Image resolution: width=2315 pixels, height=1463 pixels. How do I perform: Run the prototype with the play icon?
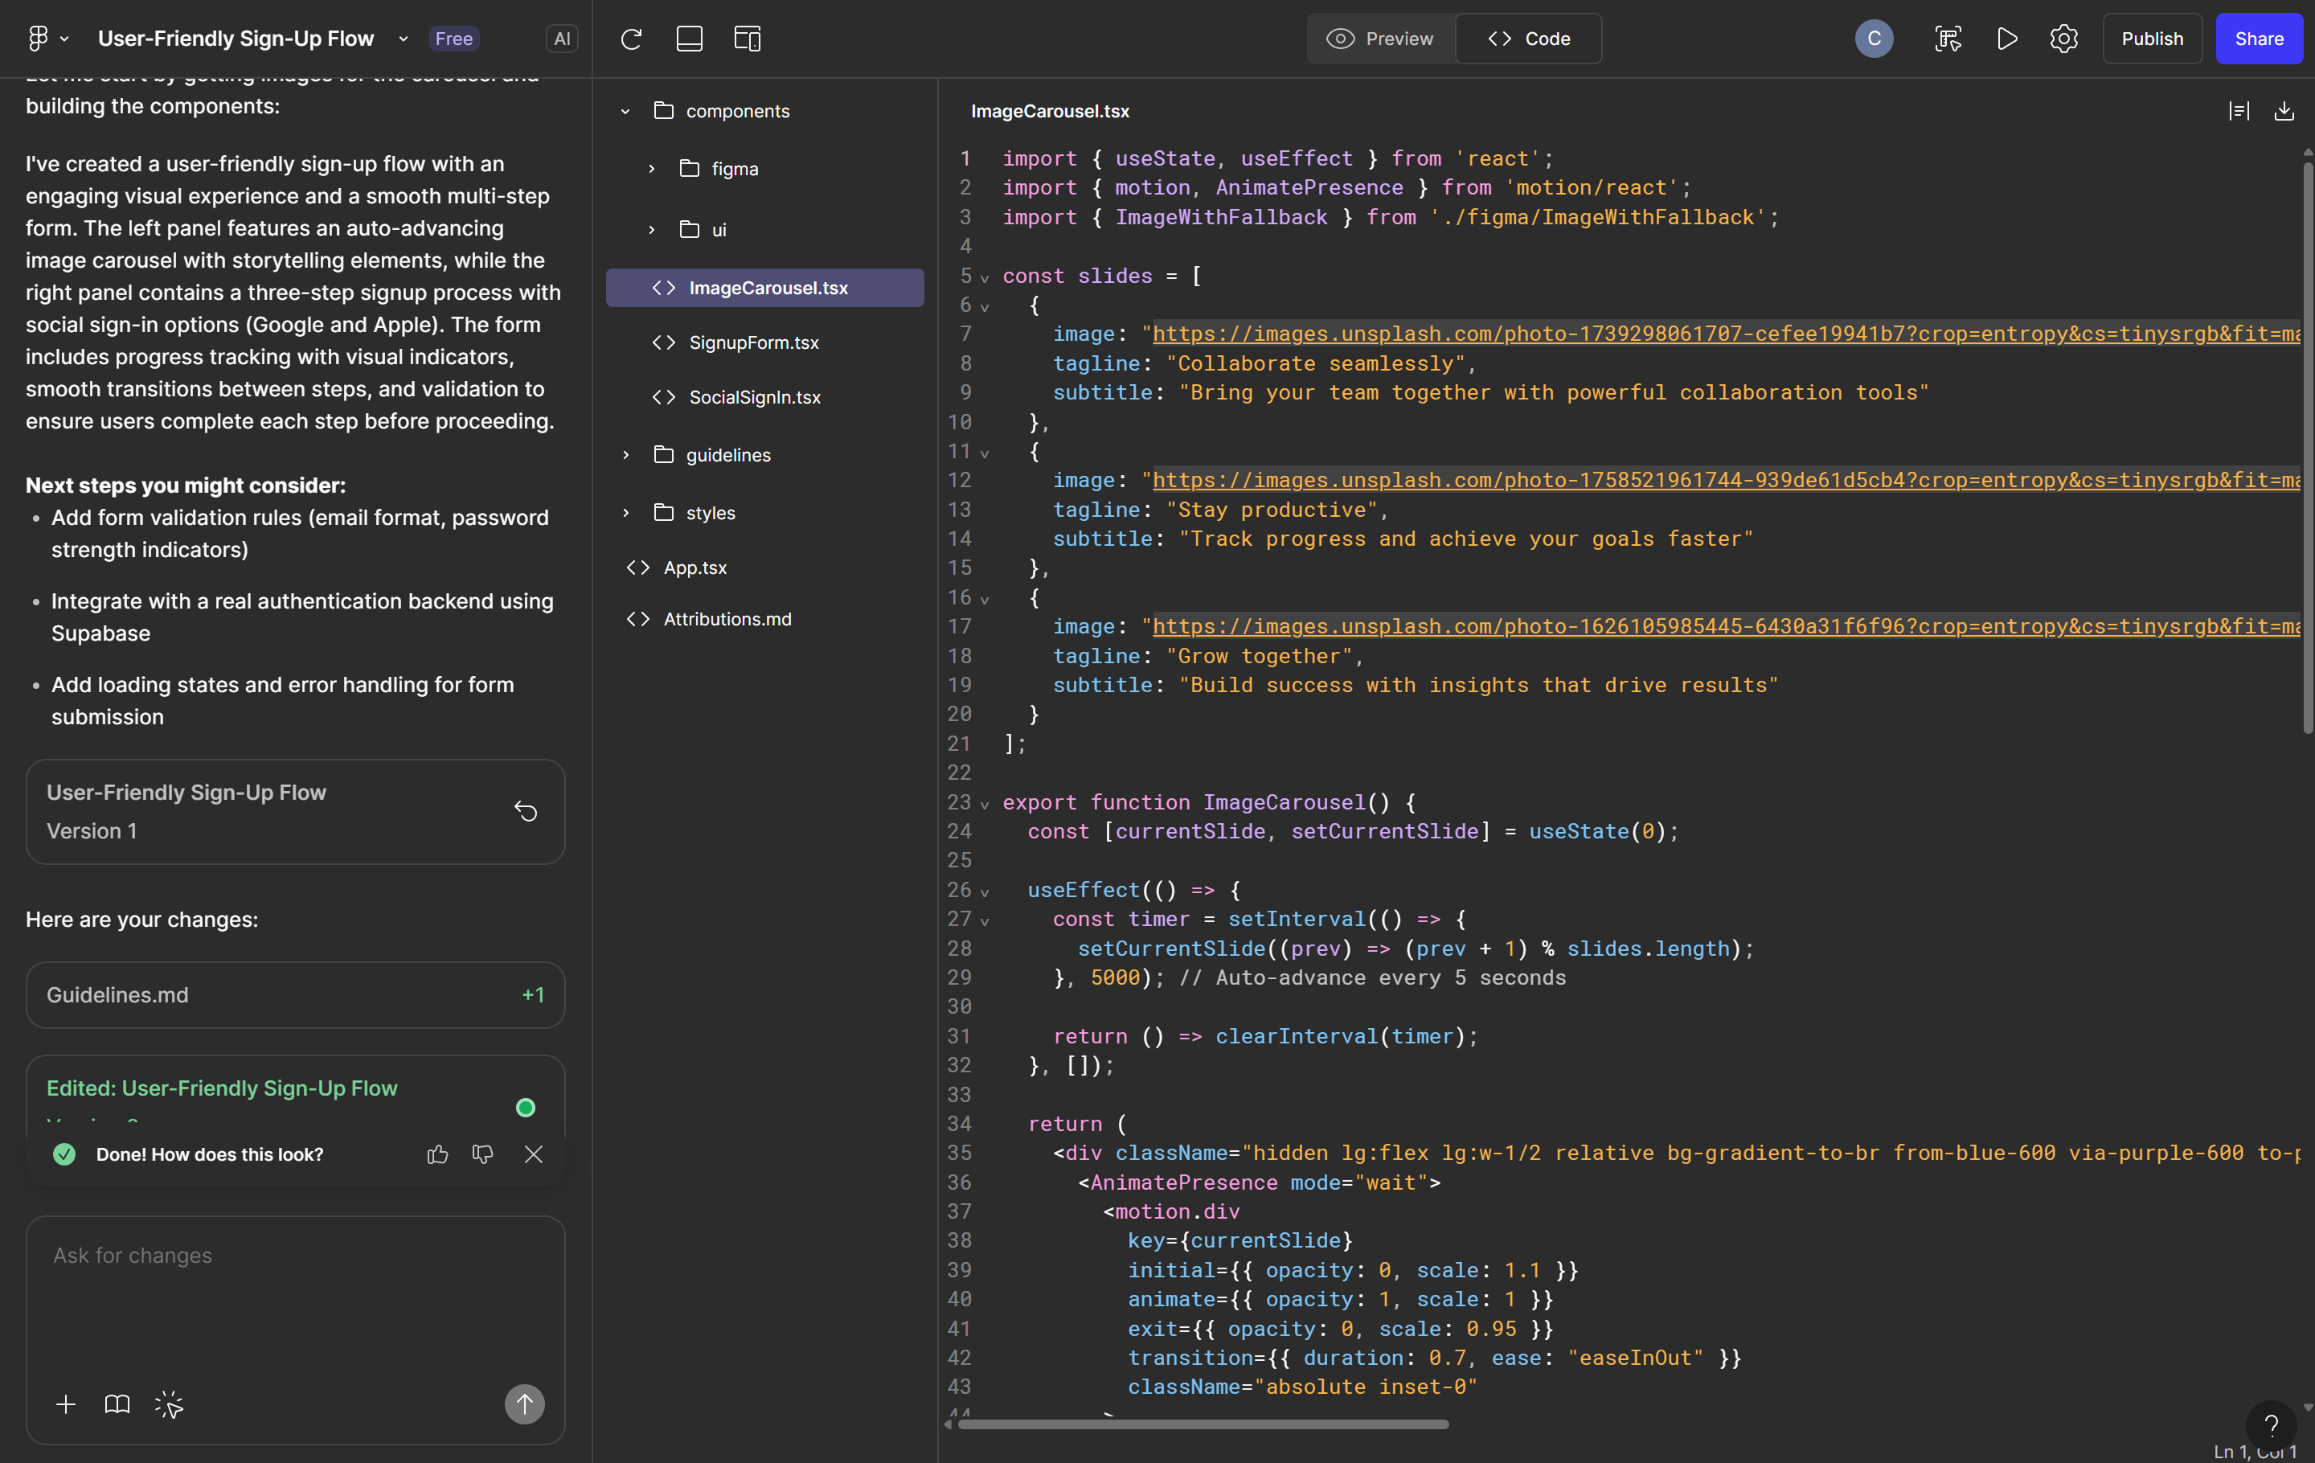coord(2007,39)
